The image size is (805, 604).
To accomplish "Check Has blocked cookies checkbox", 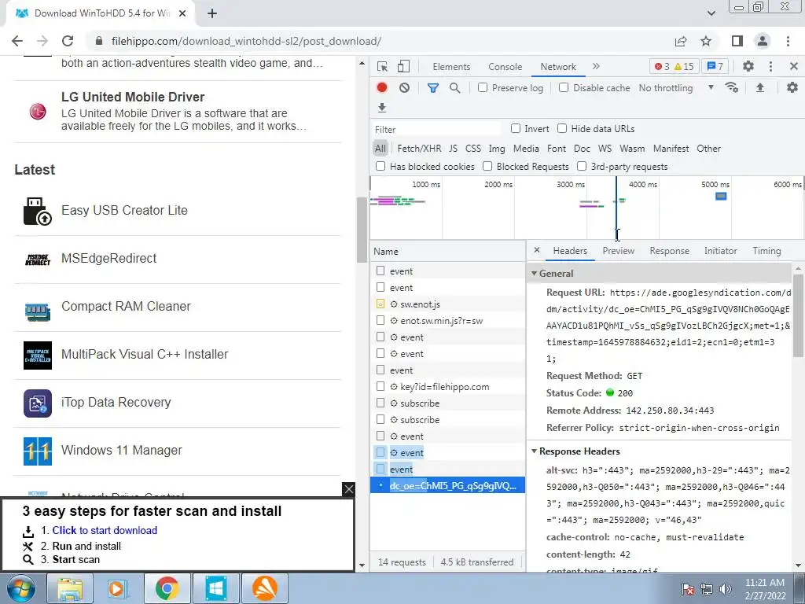I will click(x=380, y=166).
